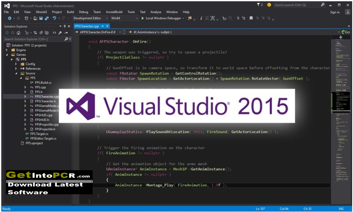353x212 pixels.
Task: Open the Debug menu
Action: [x=84, y=12]
